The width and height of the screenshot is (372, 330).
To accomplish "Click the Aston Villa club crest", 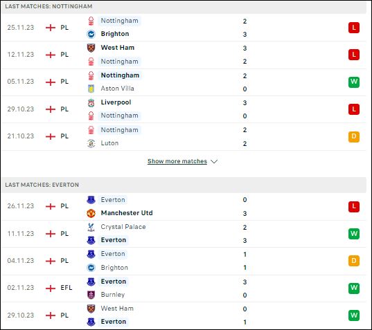I will 91,89.
